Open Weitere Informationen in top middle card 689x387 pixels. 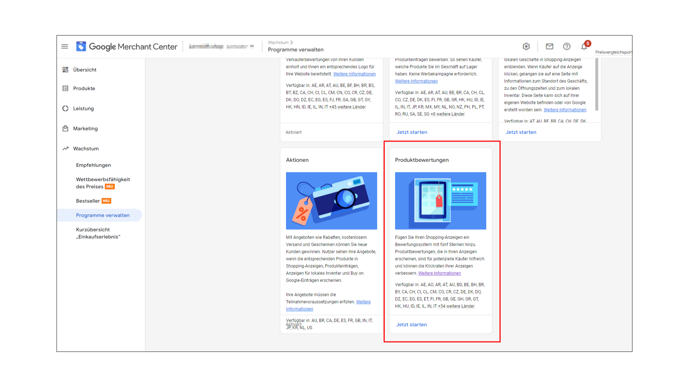pos(416,81)
